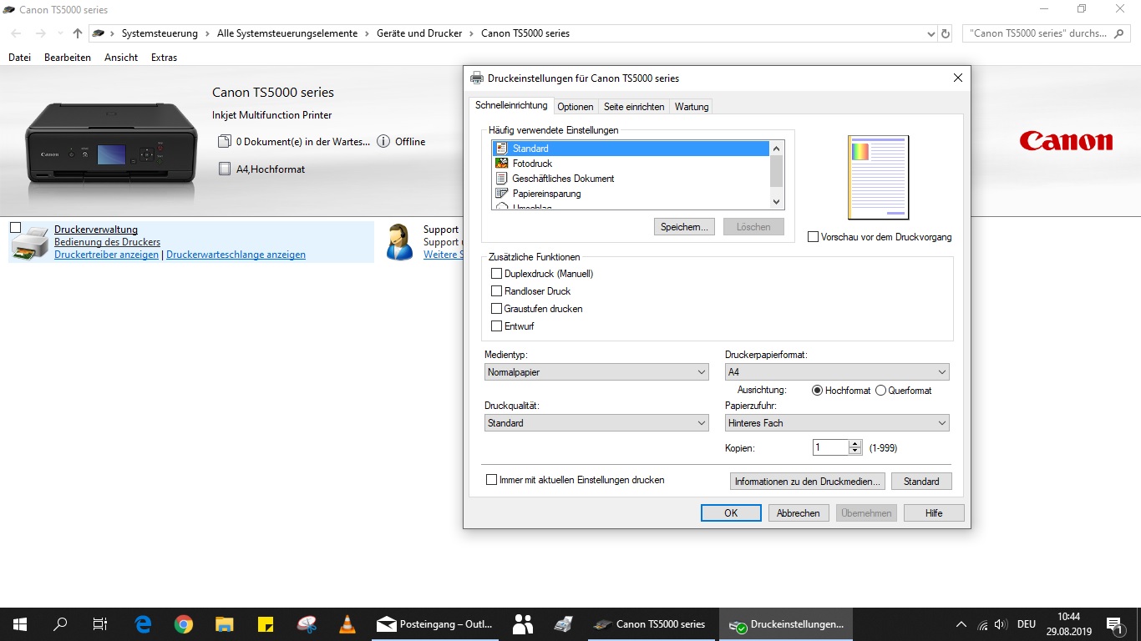The width and height of the screenshot is (1141, 641).
Task: Open File Explorer on the taskbar
Action: click(225, 624)
